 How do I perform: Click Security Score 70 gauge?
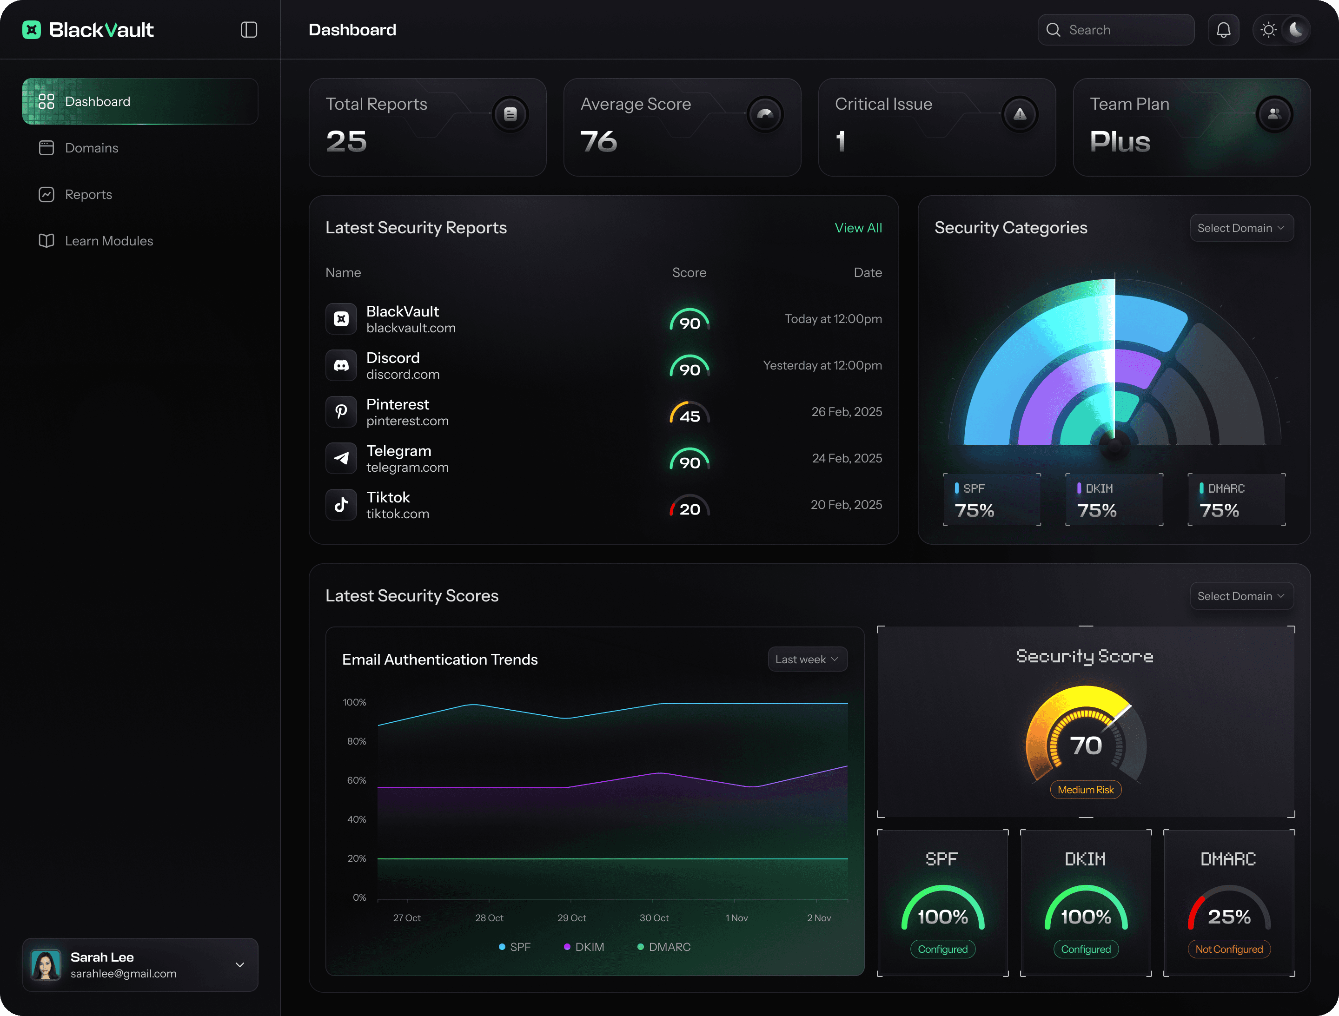[x=1086, y=735]
